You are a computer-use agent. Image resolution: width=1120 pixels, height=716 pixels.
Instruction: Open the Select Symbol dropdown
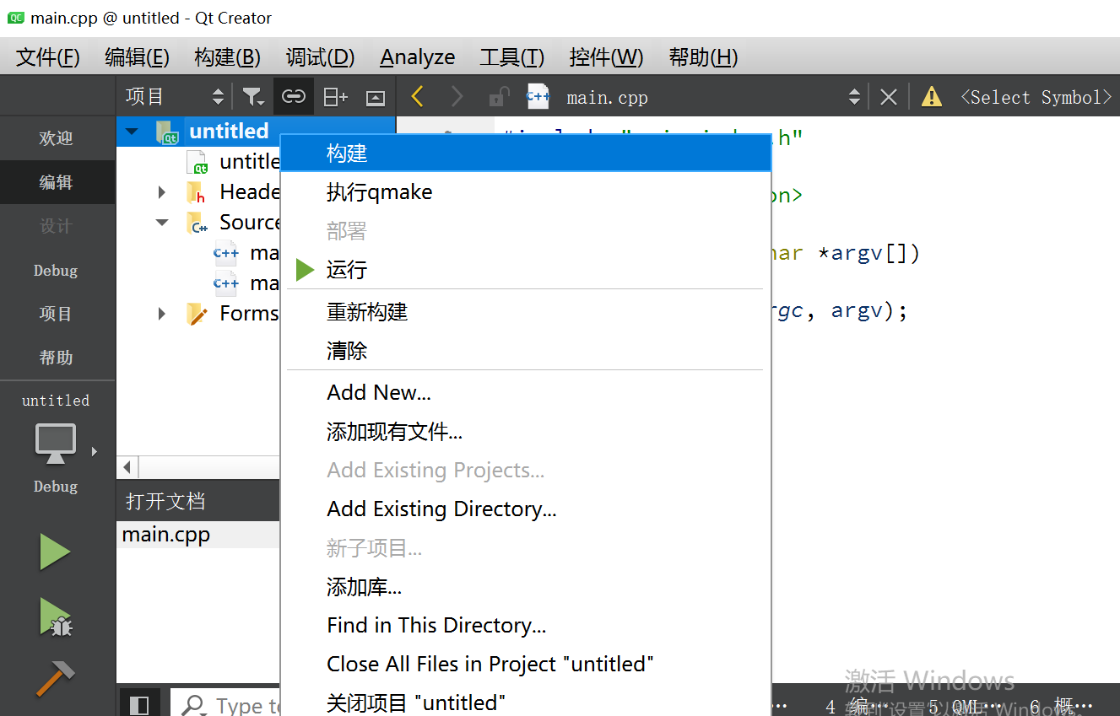pyautogui.click(x=1036, y=97)
